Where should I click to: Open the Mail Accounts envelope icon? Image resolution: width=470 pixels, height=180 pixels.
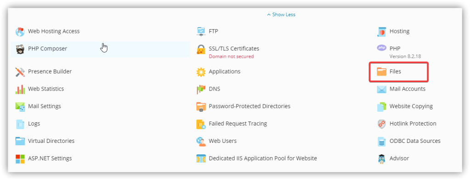(381, 89)
